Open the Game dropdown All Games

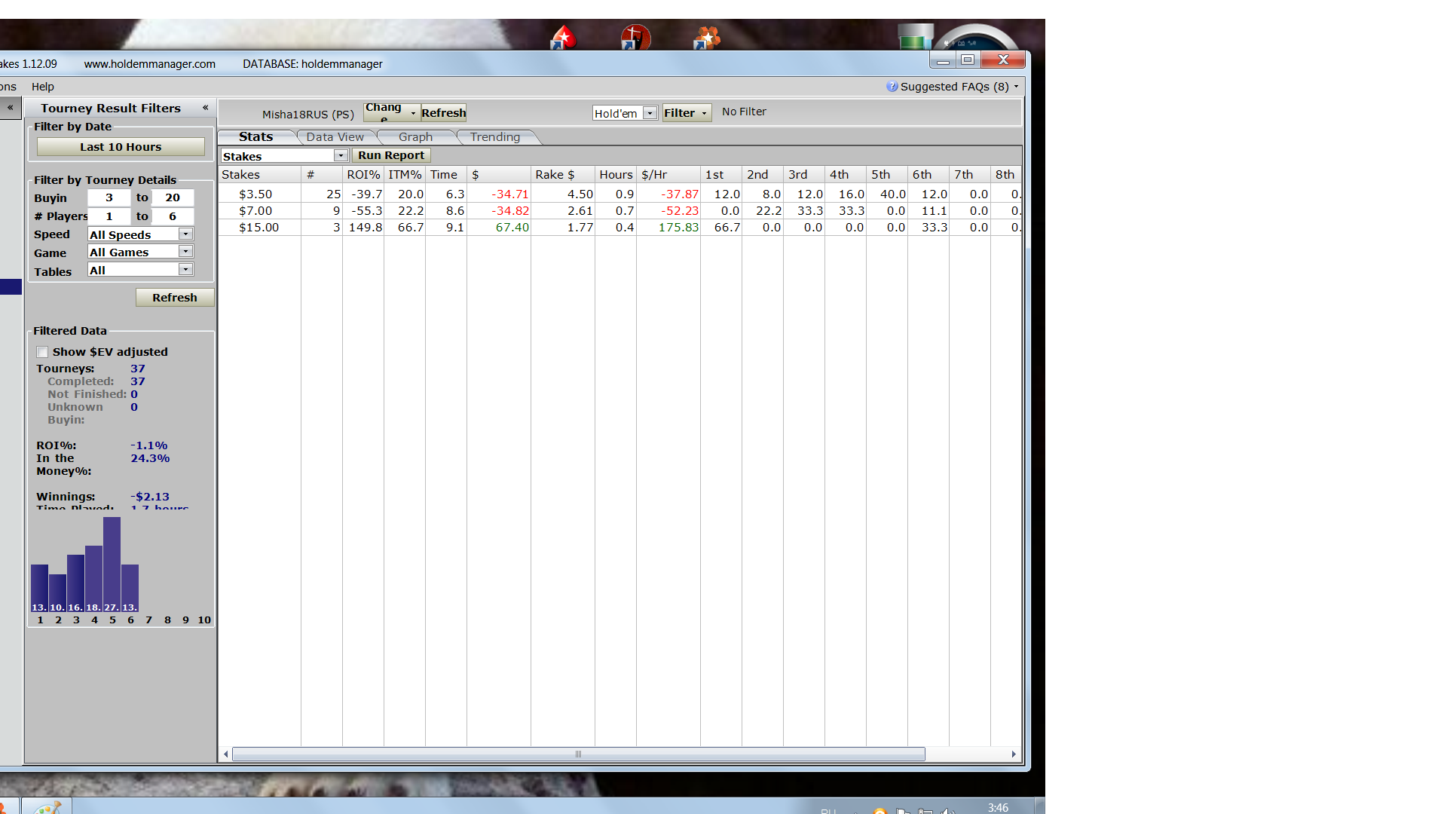pyautogui.click(x=185, y=252)
